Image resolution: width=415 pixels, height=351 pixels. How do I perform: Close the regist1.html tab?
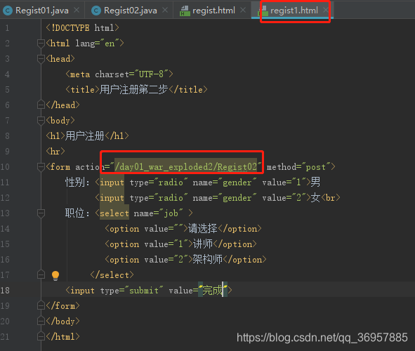[x=326, y=10]
